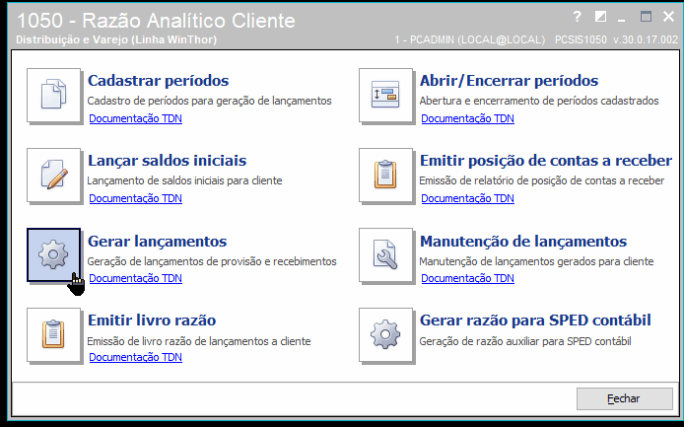
Task: Click the Cadastrar períodos heading
Action: 159,81
